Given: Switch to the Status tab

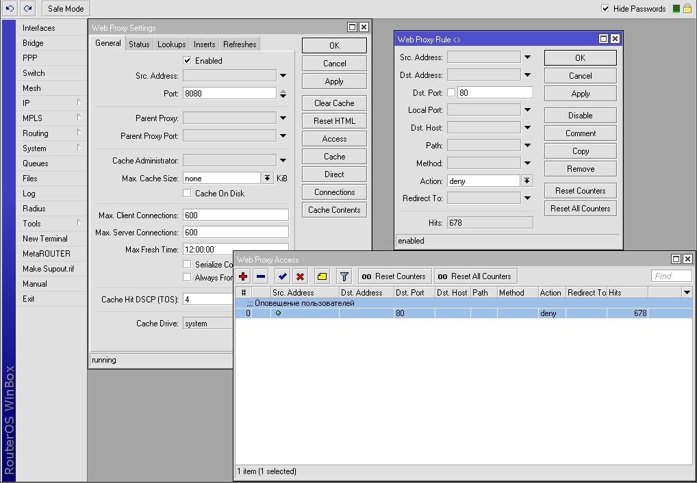Looking at the screenshot, I should [139, 44].
